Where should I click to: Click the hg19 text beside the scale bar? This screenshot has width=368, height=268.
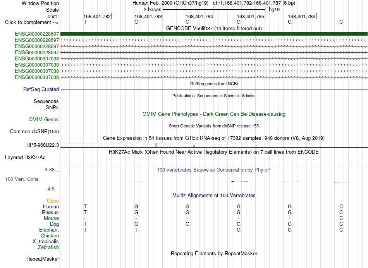pyautogui.click(x=274, y=10)
